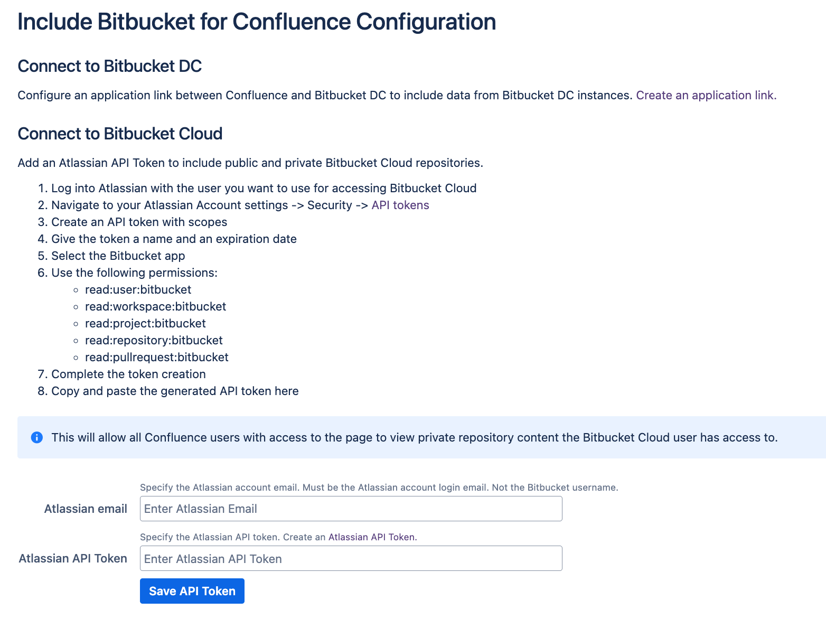Click the Enter Atlassian Email input field
This screenshot has height=619, width=826.
tap(351, 509)
